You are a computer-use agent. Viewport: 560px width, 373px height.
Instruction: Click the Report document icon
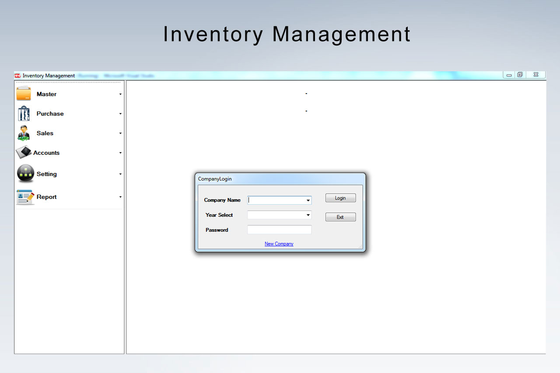pos(25,197)
